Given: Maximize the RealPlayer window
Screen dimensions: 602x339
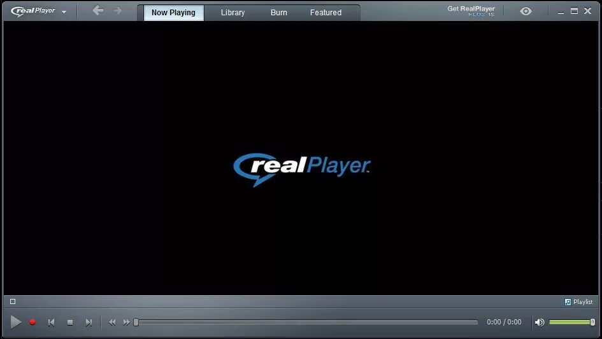Looking at the screenshot, I should coord(574,11).
